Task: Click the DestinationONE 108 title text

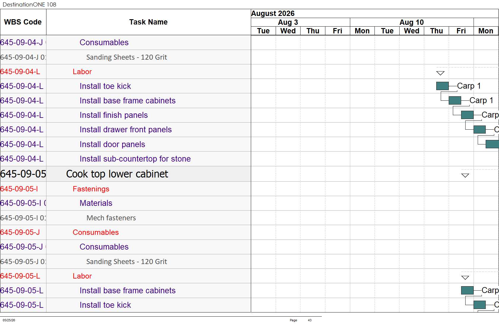Action: tap(29, 4)
